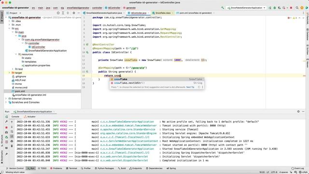Open Project panel settings gear
Screen dimensions: 309x174
click(74, 13)
